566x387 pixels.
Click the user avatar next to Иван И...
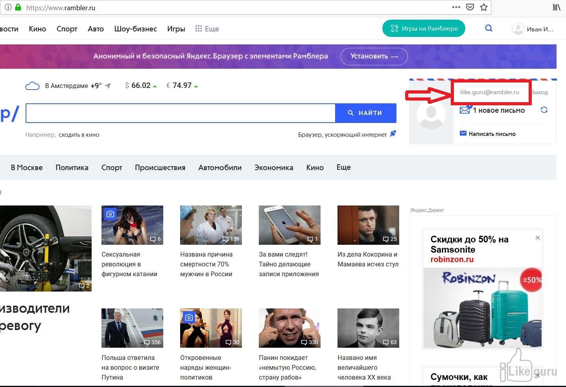(518, 29)
